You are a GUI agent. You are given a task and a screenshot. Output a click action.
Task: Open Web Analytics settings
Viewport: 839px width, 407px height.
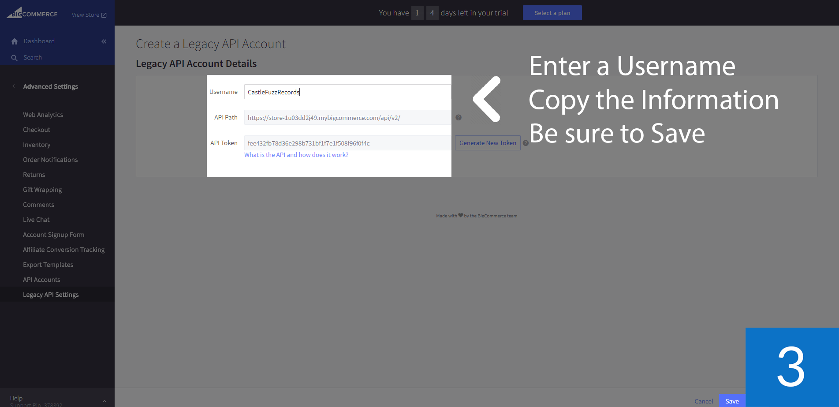tap(43, 115)
